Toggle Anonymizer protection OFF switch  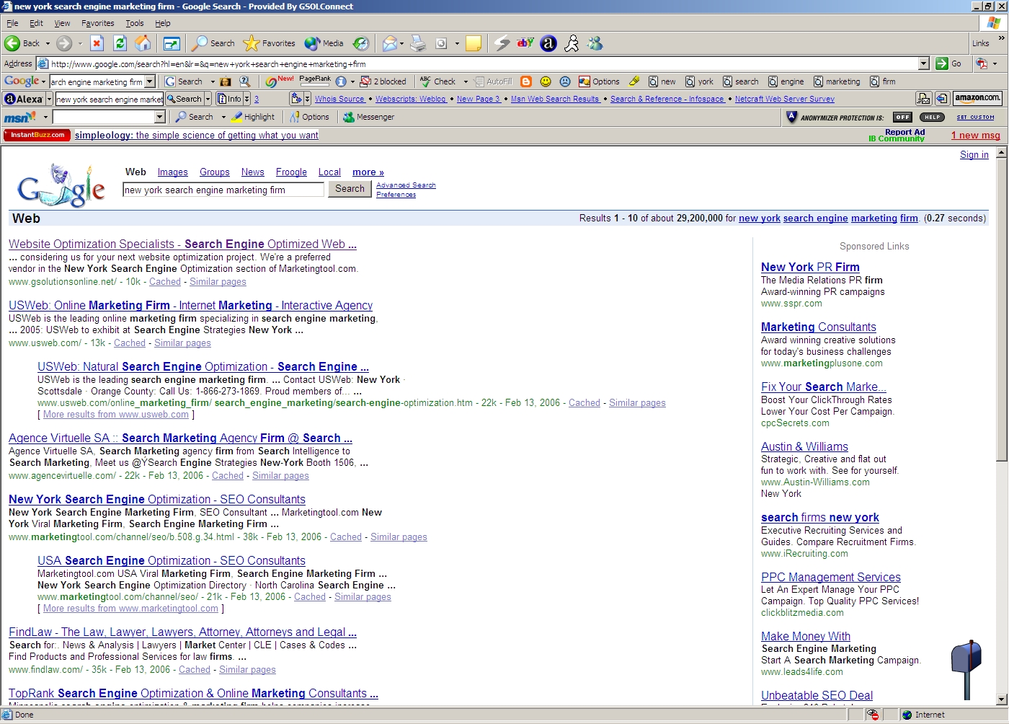click(902, 117)
